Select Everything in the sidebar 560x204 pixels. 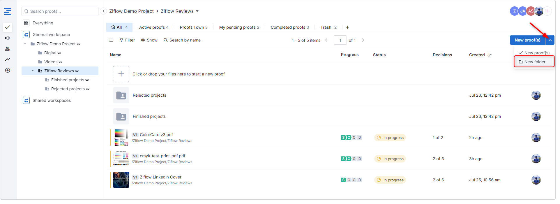(43, 23)
